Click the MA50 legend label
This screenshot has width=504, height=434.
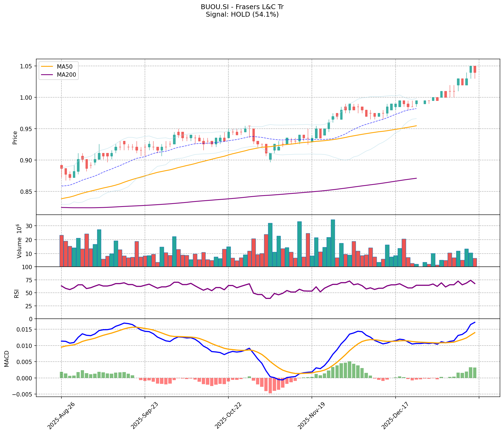tap(64, 66)
